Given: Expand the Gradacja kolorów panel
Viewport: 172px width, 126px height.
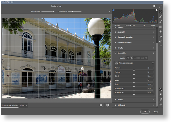Looking at the screenshot, I should tap(115, 43).
